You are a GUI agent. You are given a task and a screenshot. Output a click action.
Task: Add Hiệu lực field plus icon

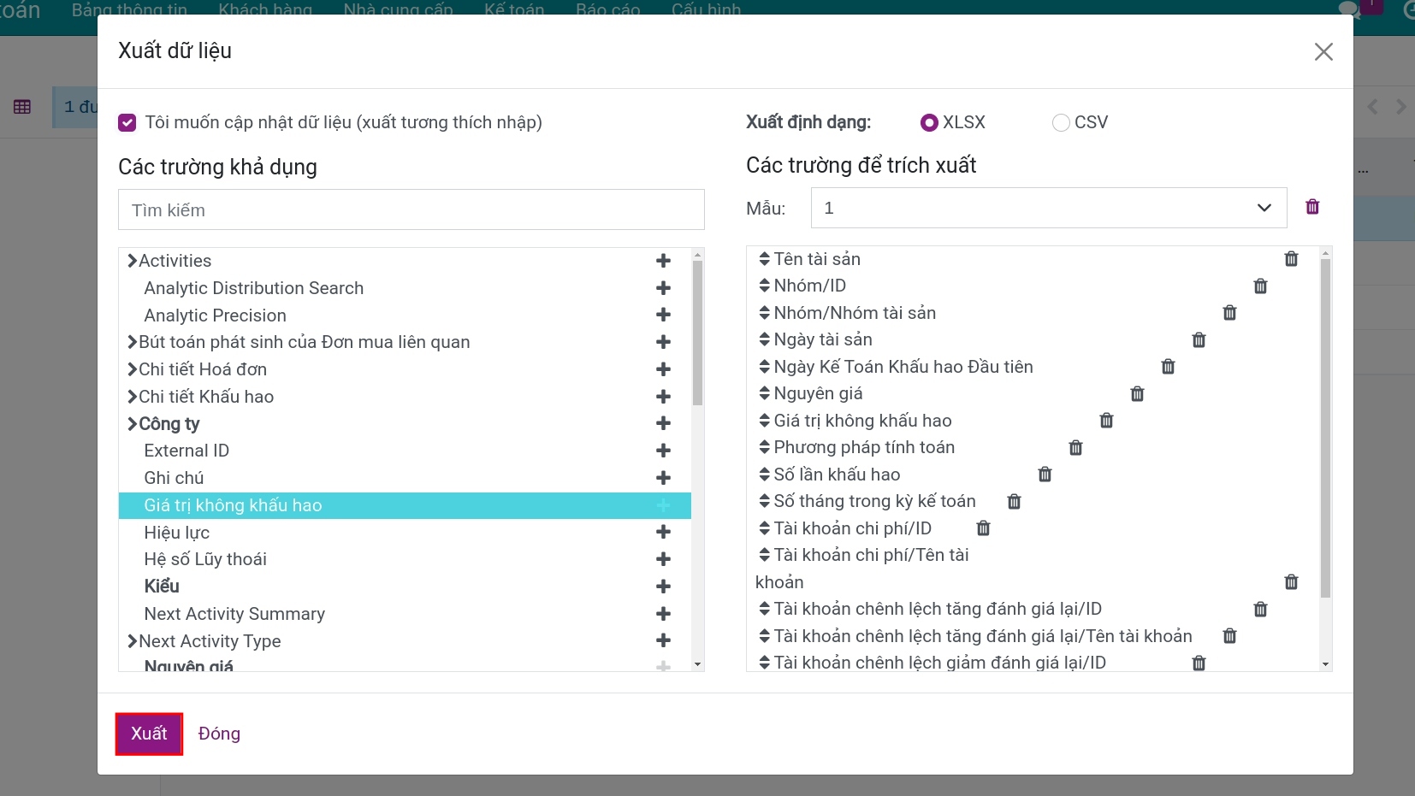663,532
